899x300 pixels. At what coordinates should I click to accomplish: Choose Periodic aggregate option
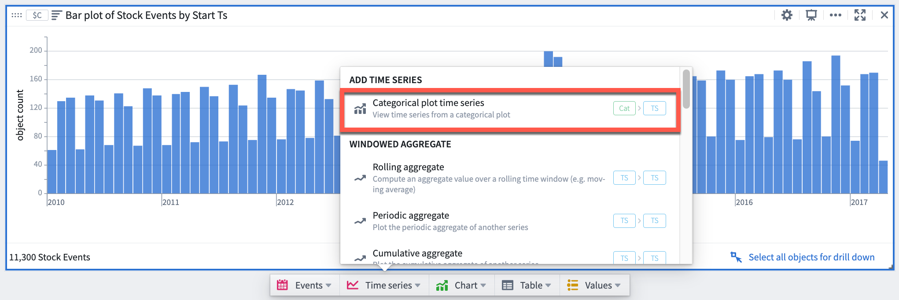pyautogui.click(x=511, y=221)
